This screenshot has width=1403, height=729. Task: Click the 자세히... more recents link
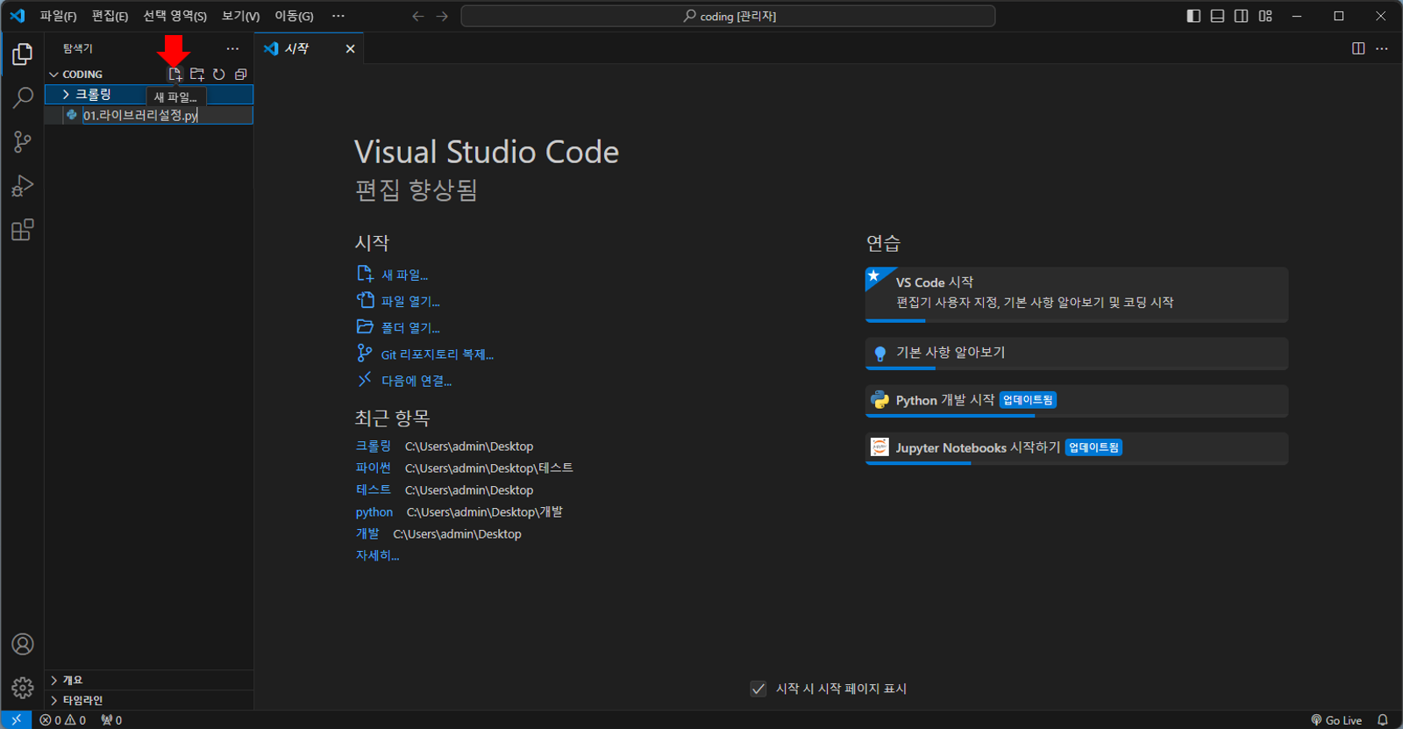click(x=377, y=555)
